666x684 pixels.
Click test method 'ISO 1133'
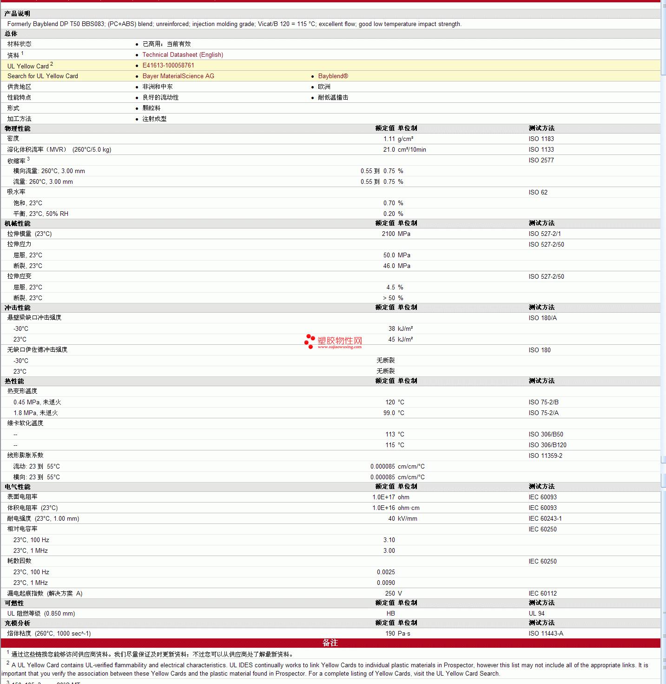(x=541, y=150)
